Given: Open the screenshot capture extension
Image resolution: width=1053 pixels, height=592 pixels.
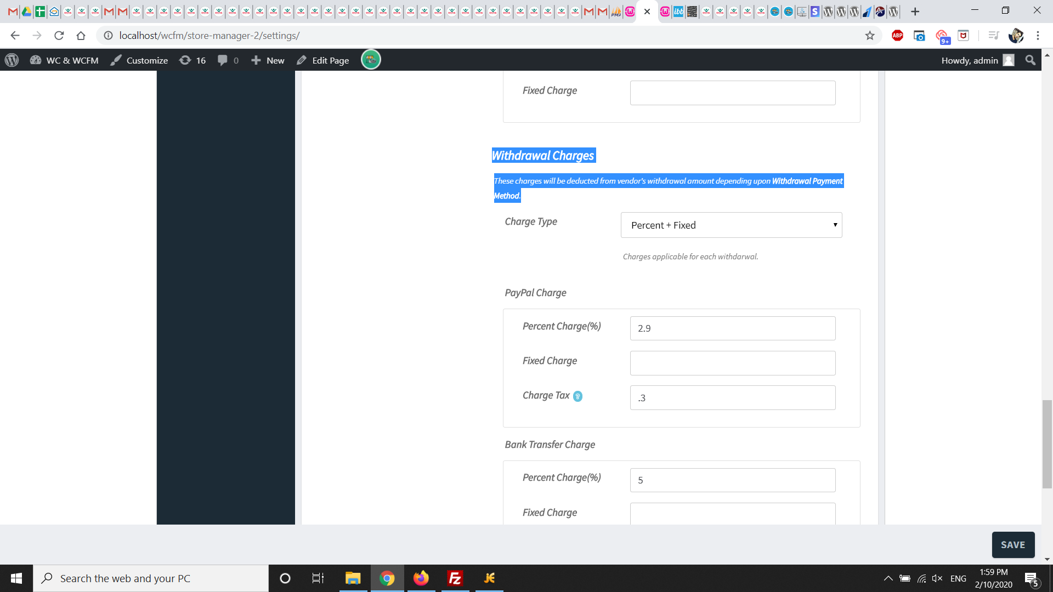Looking at the screenshot, I should coord(919,36).
